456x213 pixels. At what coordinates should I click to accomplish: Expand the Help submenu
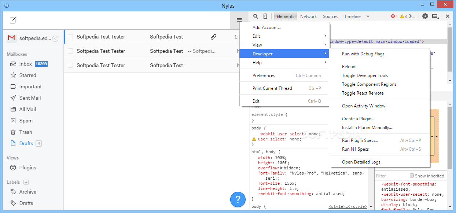point(325,63)
